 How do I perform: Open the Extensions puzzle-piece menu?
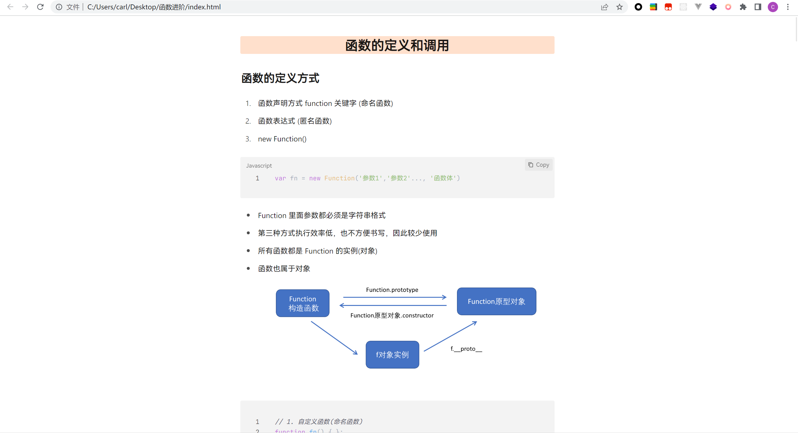[743, 7]
